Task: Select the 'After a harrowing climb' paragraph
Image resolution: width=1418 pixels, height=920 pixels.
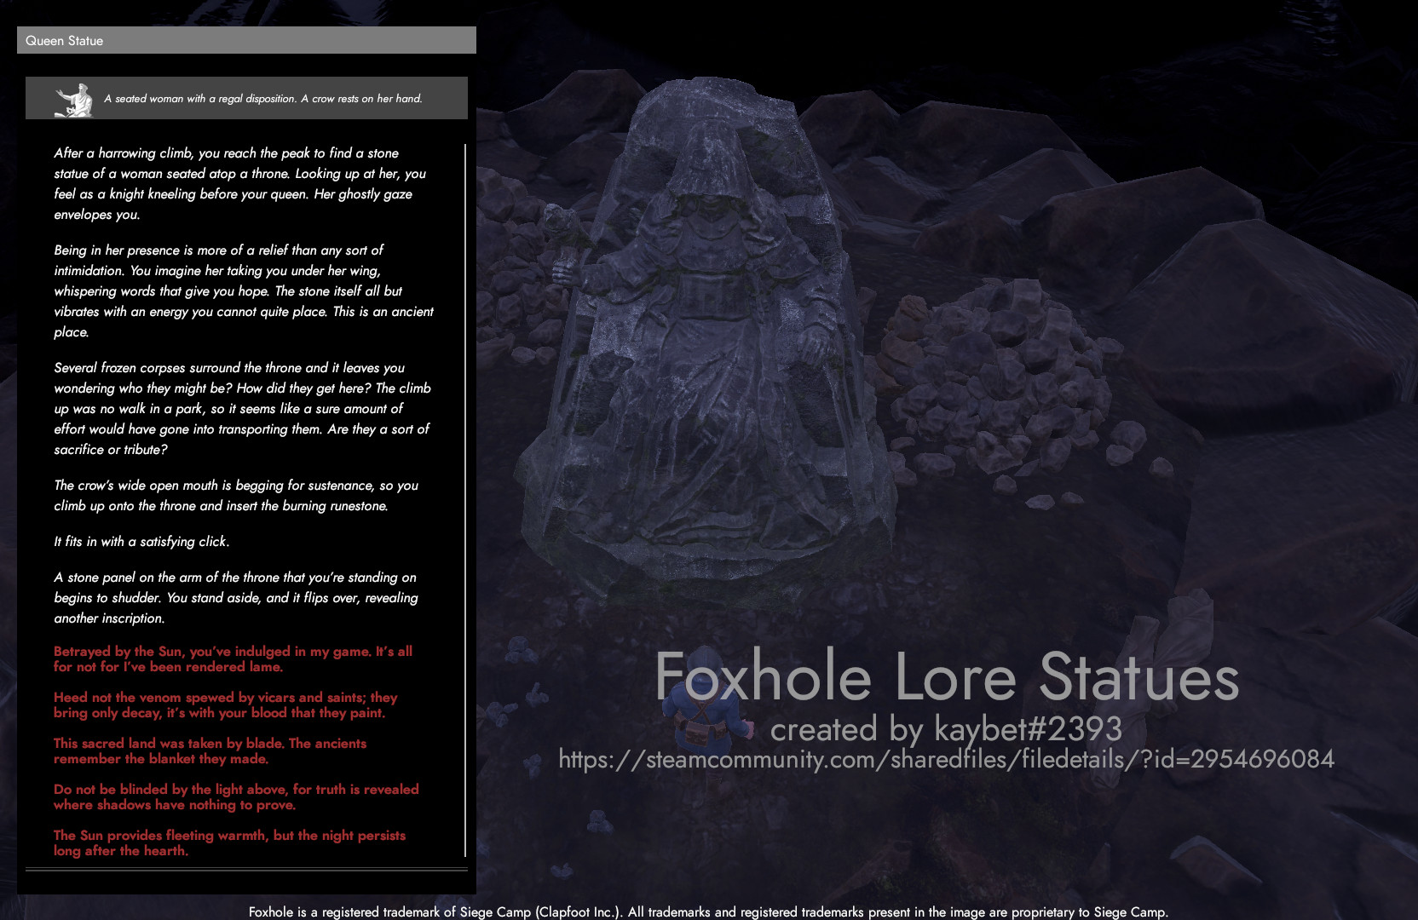Action: click(240, 184)
